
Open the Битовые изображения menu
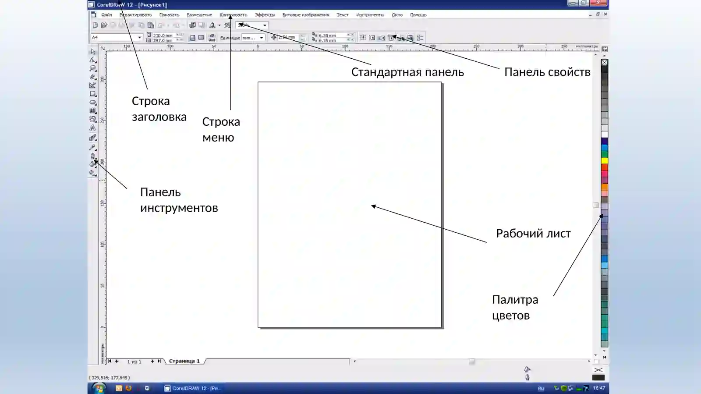[x=306, y=15]
